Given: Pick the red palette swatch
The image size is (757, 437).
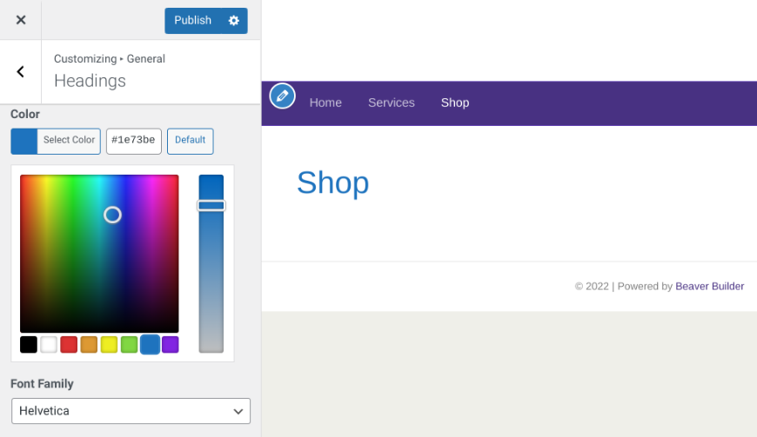Looking at the screenshot, I should [x=69, y=345].
